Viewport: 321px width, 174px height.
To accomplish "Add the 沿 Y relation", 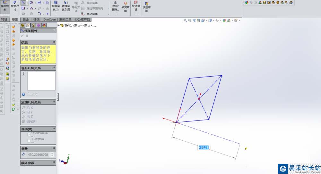I will [27, 112].
